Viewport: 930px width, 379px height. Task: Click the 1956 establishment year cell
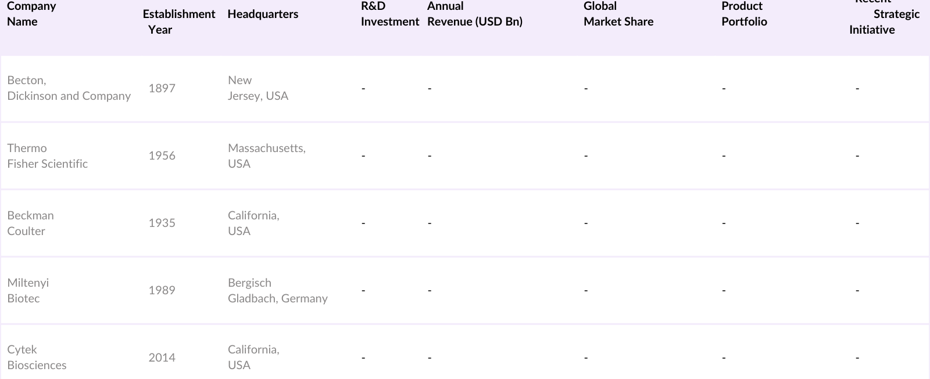point(162,156)
